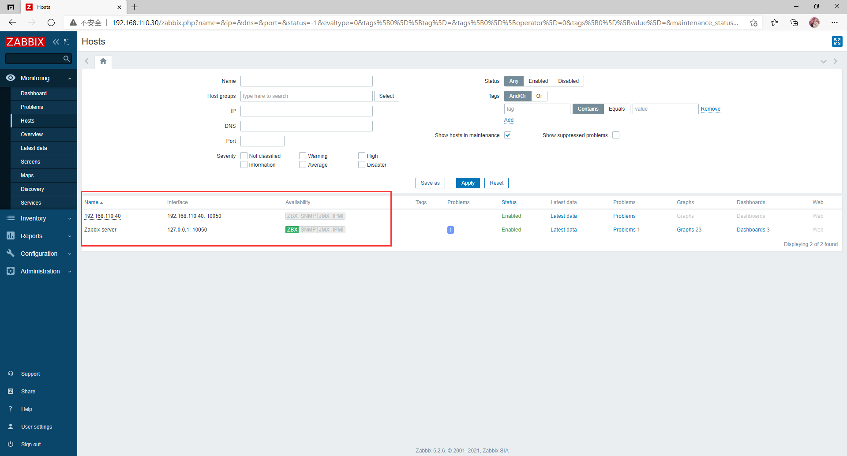This screenshot has width=847, height=456.
Task: Select Disabled status filter
Action: 568,81
